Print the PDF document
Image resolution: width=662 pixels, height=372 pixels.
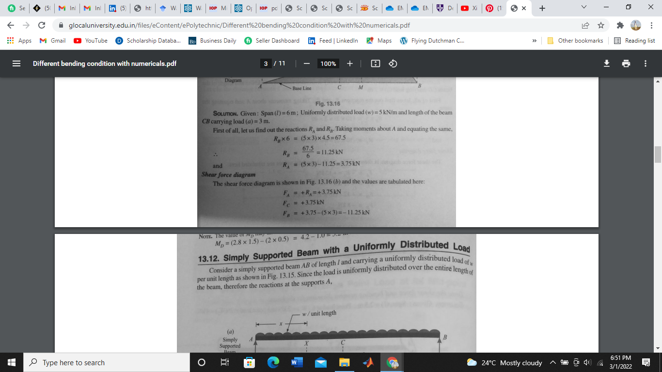tap(626, 63)
